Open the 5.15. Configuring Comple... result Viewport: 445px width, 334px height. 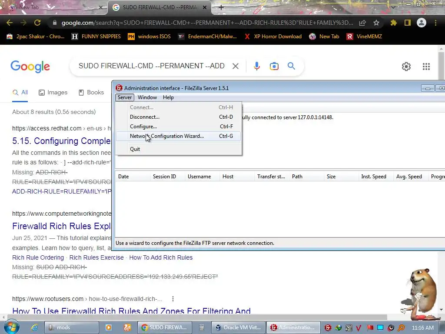62,141
